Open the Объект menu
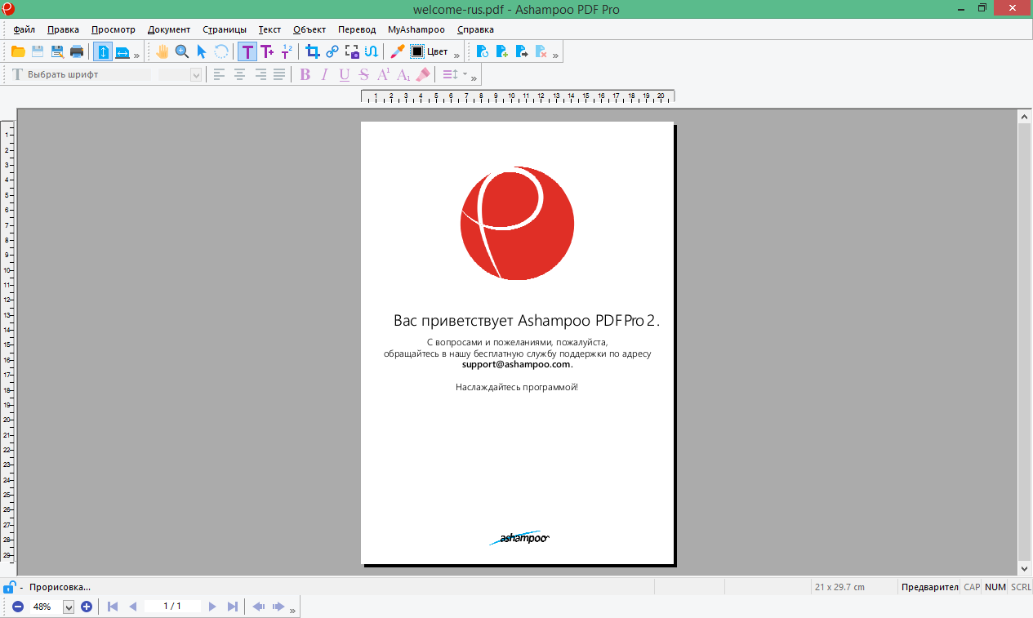Viewport: 1033px width, 618px height. 309,29
